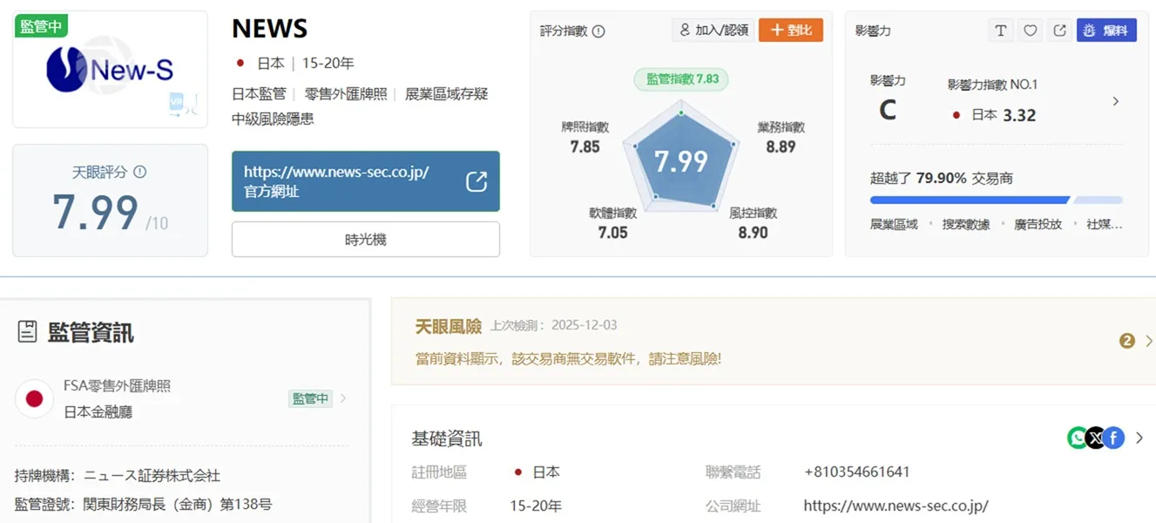Click the company website URL in 基礎資訊
Screen dimensions: 1156x523
896,506
